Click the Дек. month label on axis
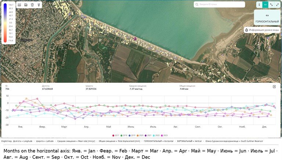This screenshot has width=282, height=160. pos(264,127)
